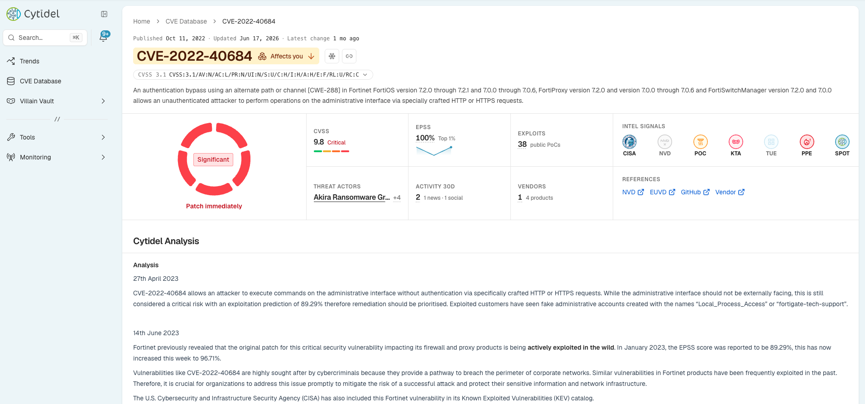Screen dimensions: 865x404
Task: Click the CISA intel signal icon
Action: 630,142
